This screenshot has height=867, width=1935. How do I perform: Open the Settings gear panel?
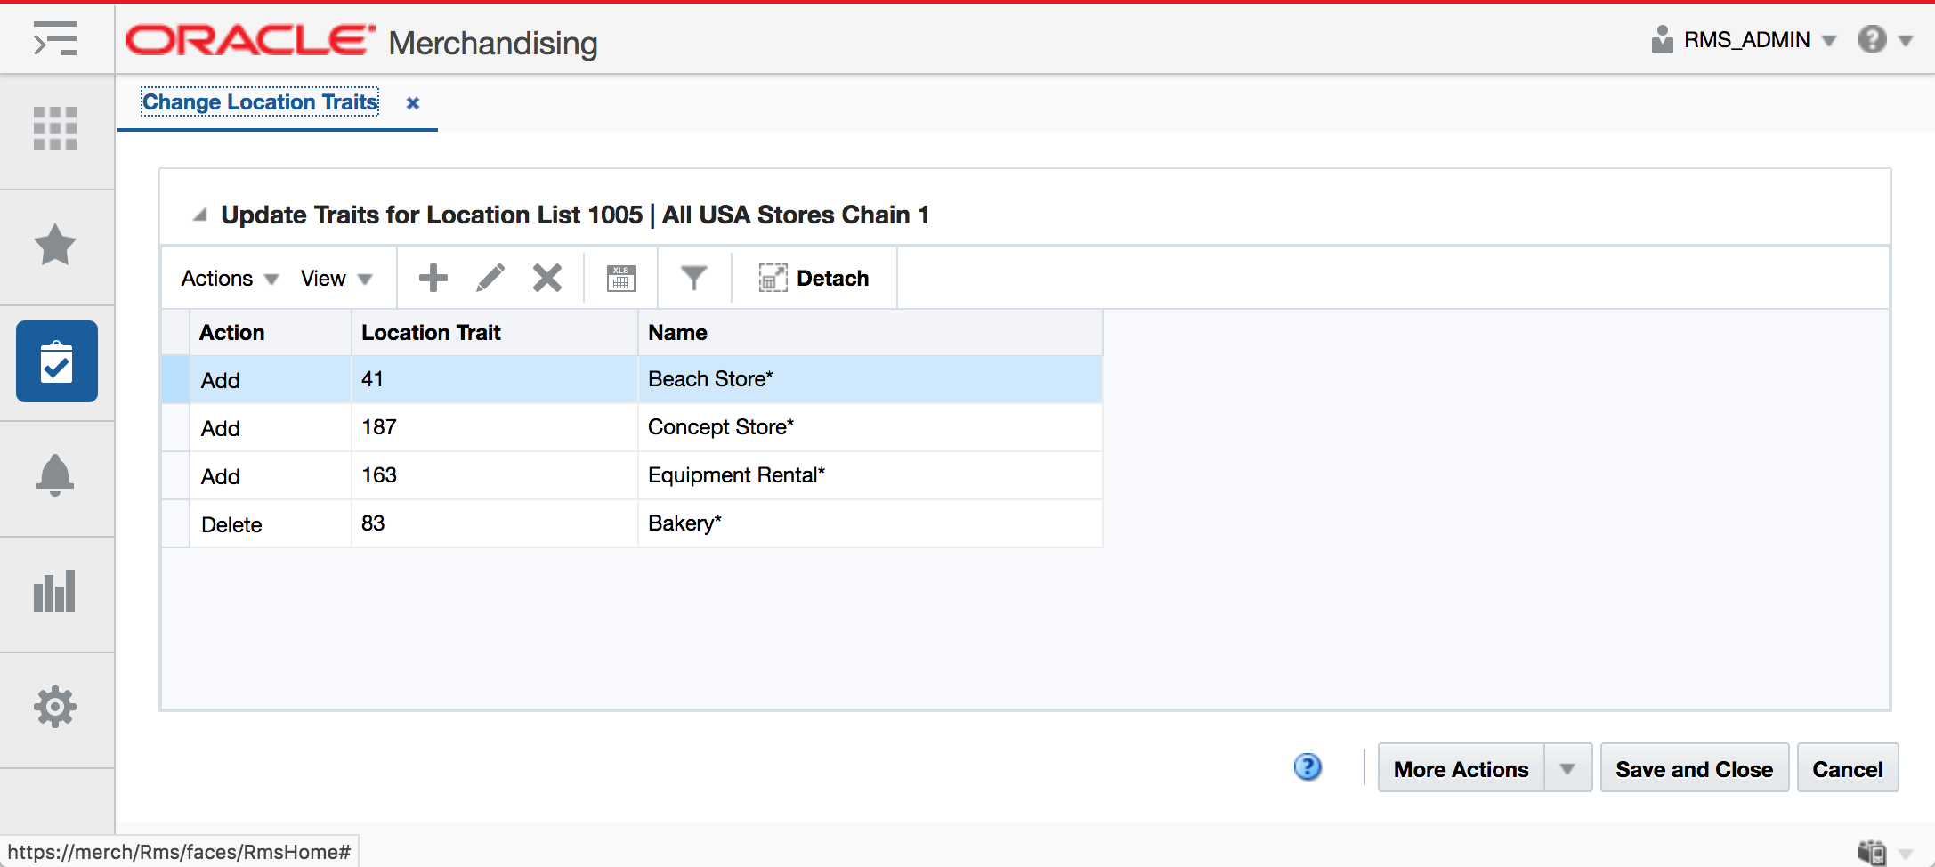point(56,707)
